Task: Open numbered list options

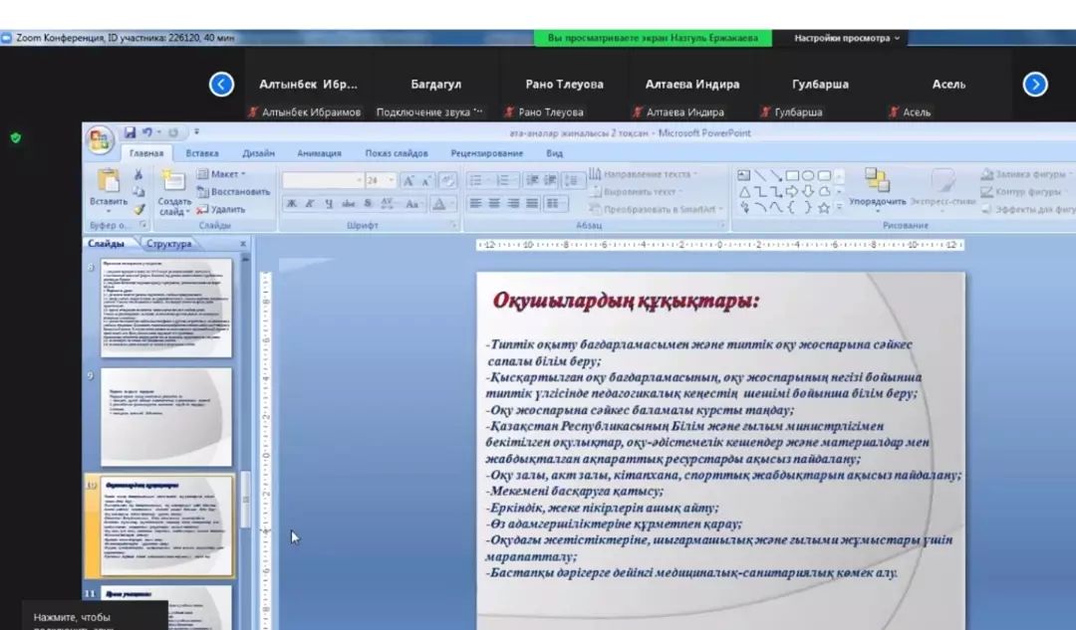Action: coord(505,181)
